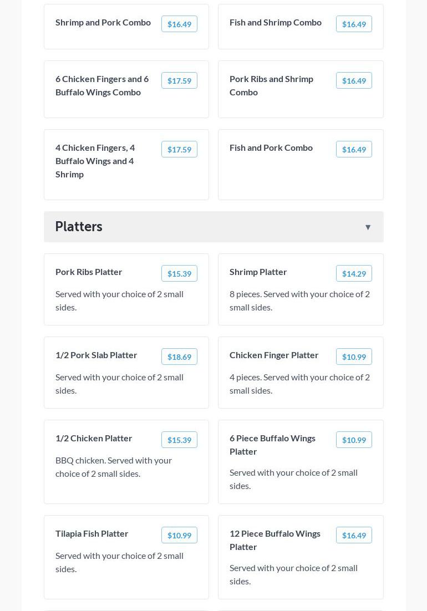Select Shrimp Platter $14.29 price button

tap(354, 273)
